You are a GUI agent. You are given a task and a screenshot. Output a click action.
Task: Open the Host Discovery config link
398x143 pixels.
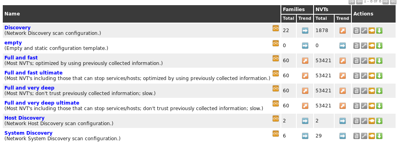24,118
